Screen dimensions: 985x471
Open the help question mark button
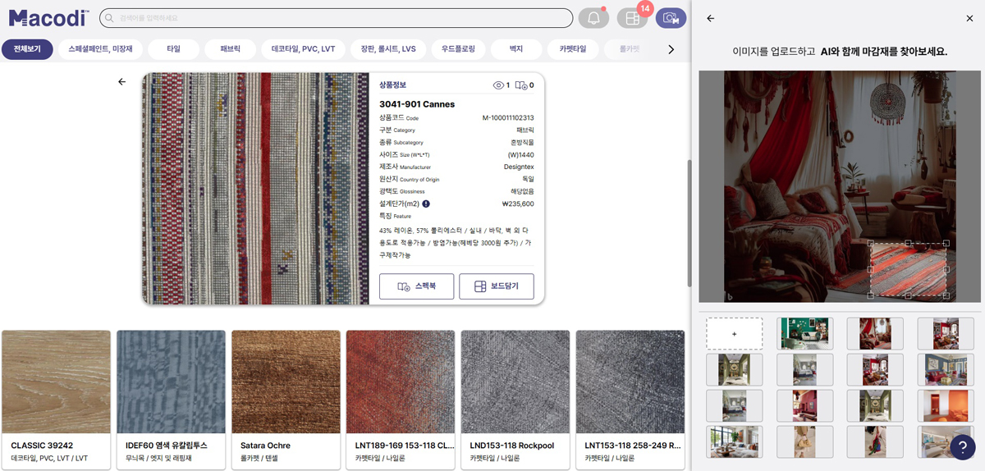(961, 446)
